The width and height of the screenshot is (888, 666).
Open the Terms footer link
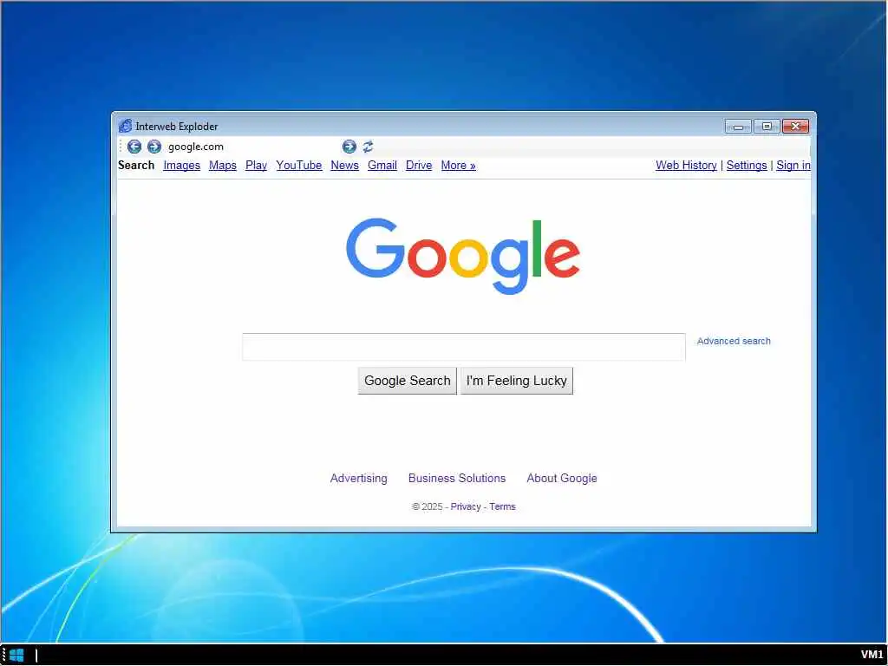coord(502,506)
